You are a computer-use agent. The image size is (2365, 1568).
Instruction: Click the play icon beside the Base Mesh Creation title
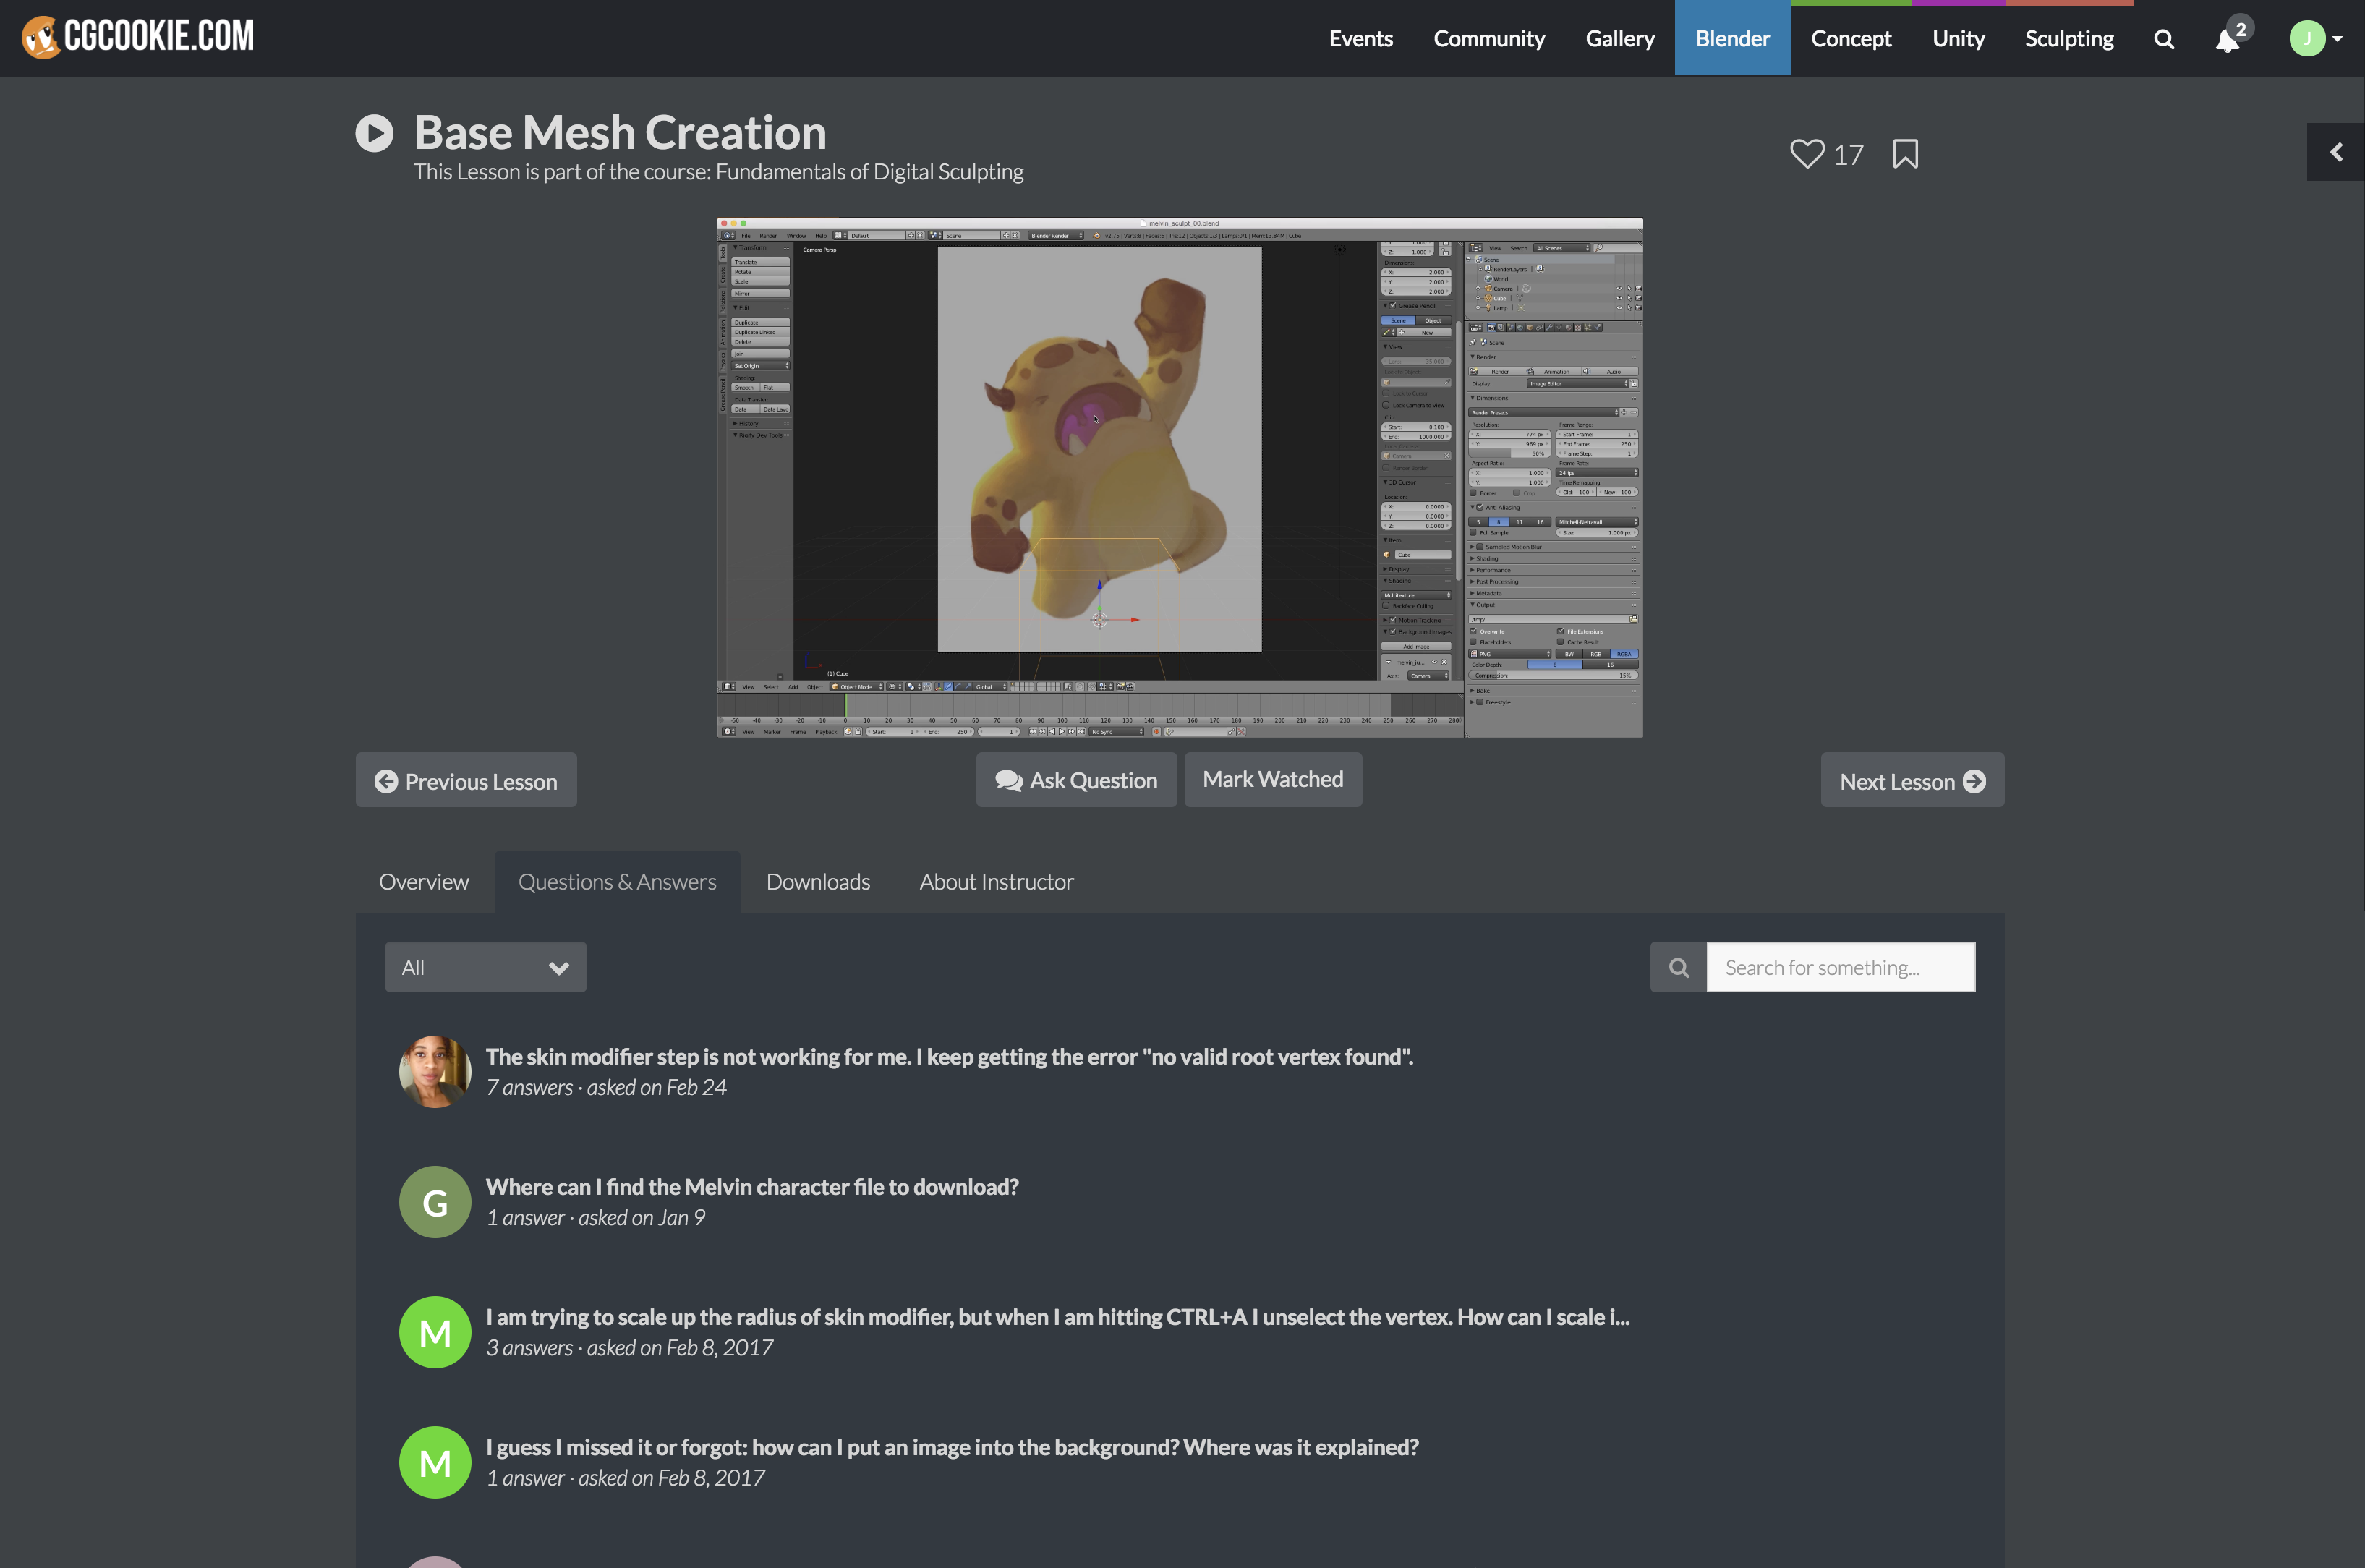[x=374, y=133]
